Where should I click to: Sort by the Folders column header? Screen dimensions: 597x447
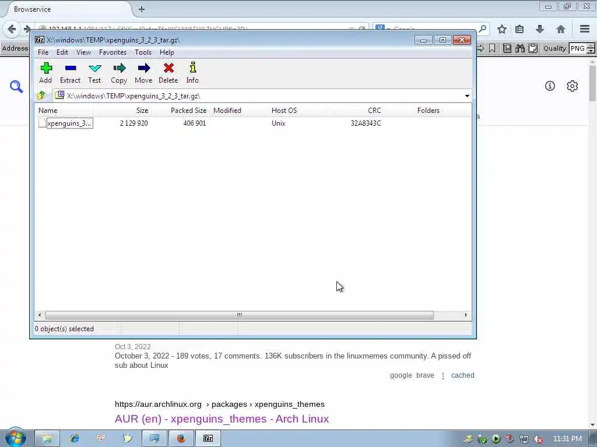[x=414, y=111]
